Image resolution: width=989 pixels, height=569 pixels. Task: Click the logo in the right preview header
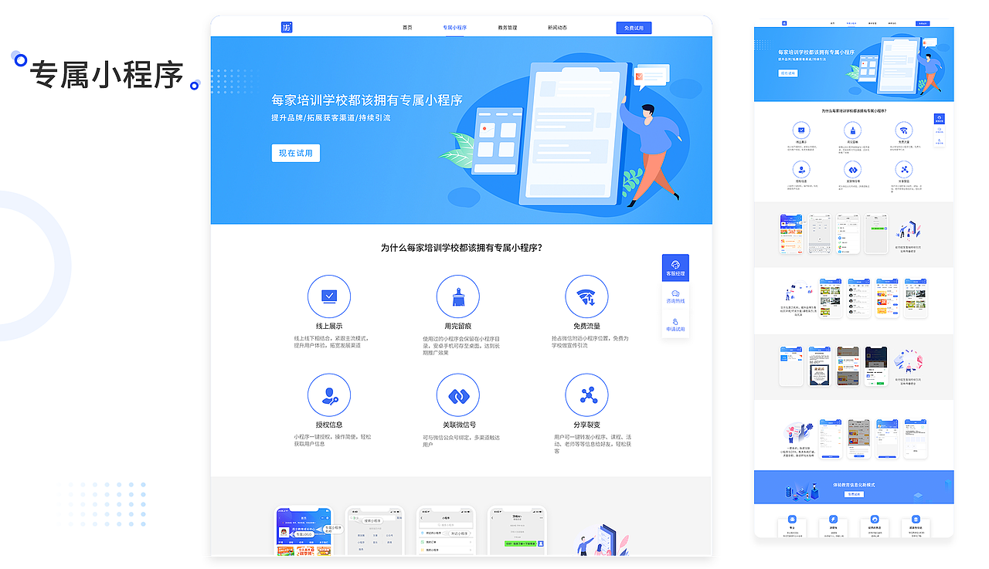[783, 23]
